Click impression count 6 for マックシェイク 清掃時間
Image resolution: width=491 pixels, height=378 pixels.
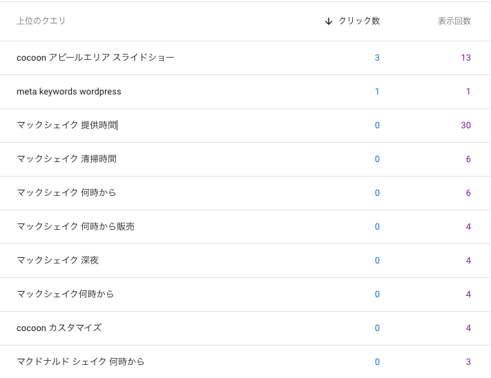tap(468, 159)
